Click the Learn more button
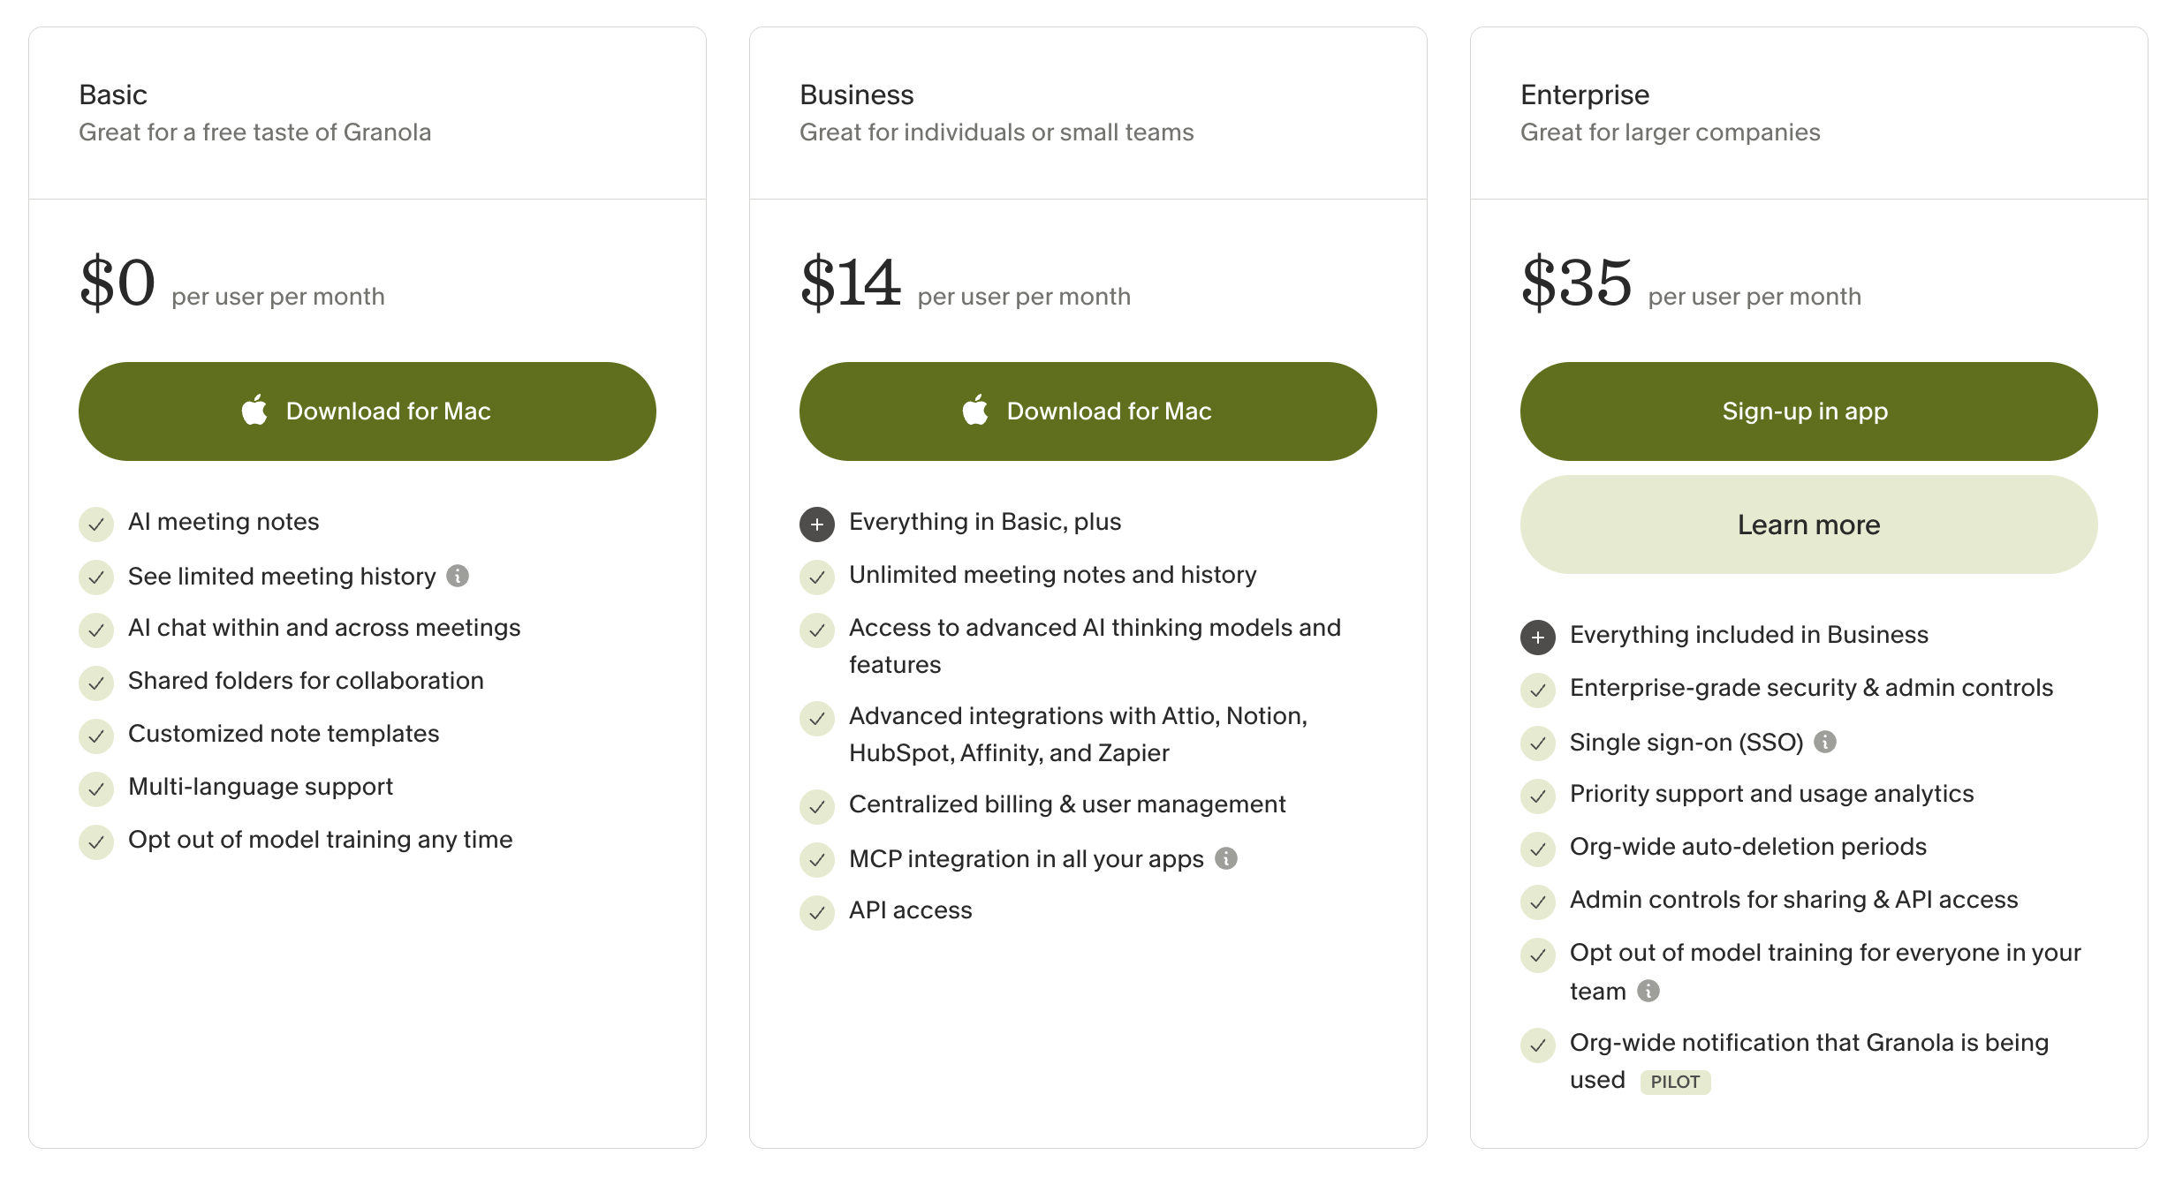Viewport: 2175px width, 1185px height. pos(1809,525)
